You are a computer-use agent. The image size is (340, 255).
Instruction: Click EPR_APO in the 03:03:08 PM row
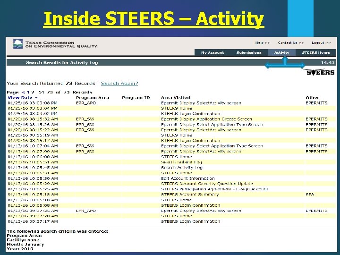86,103
